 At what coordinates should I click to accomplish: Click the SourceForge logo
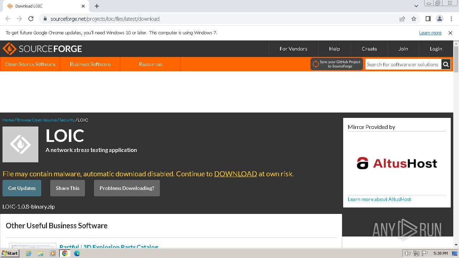42,49
